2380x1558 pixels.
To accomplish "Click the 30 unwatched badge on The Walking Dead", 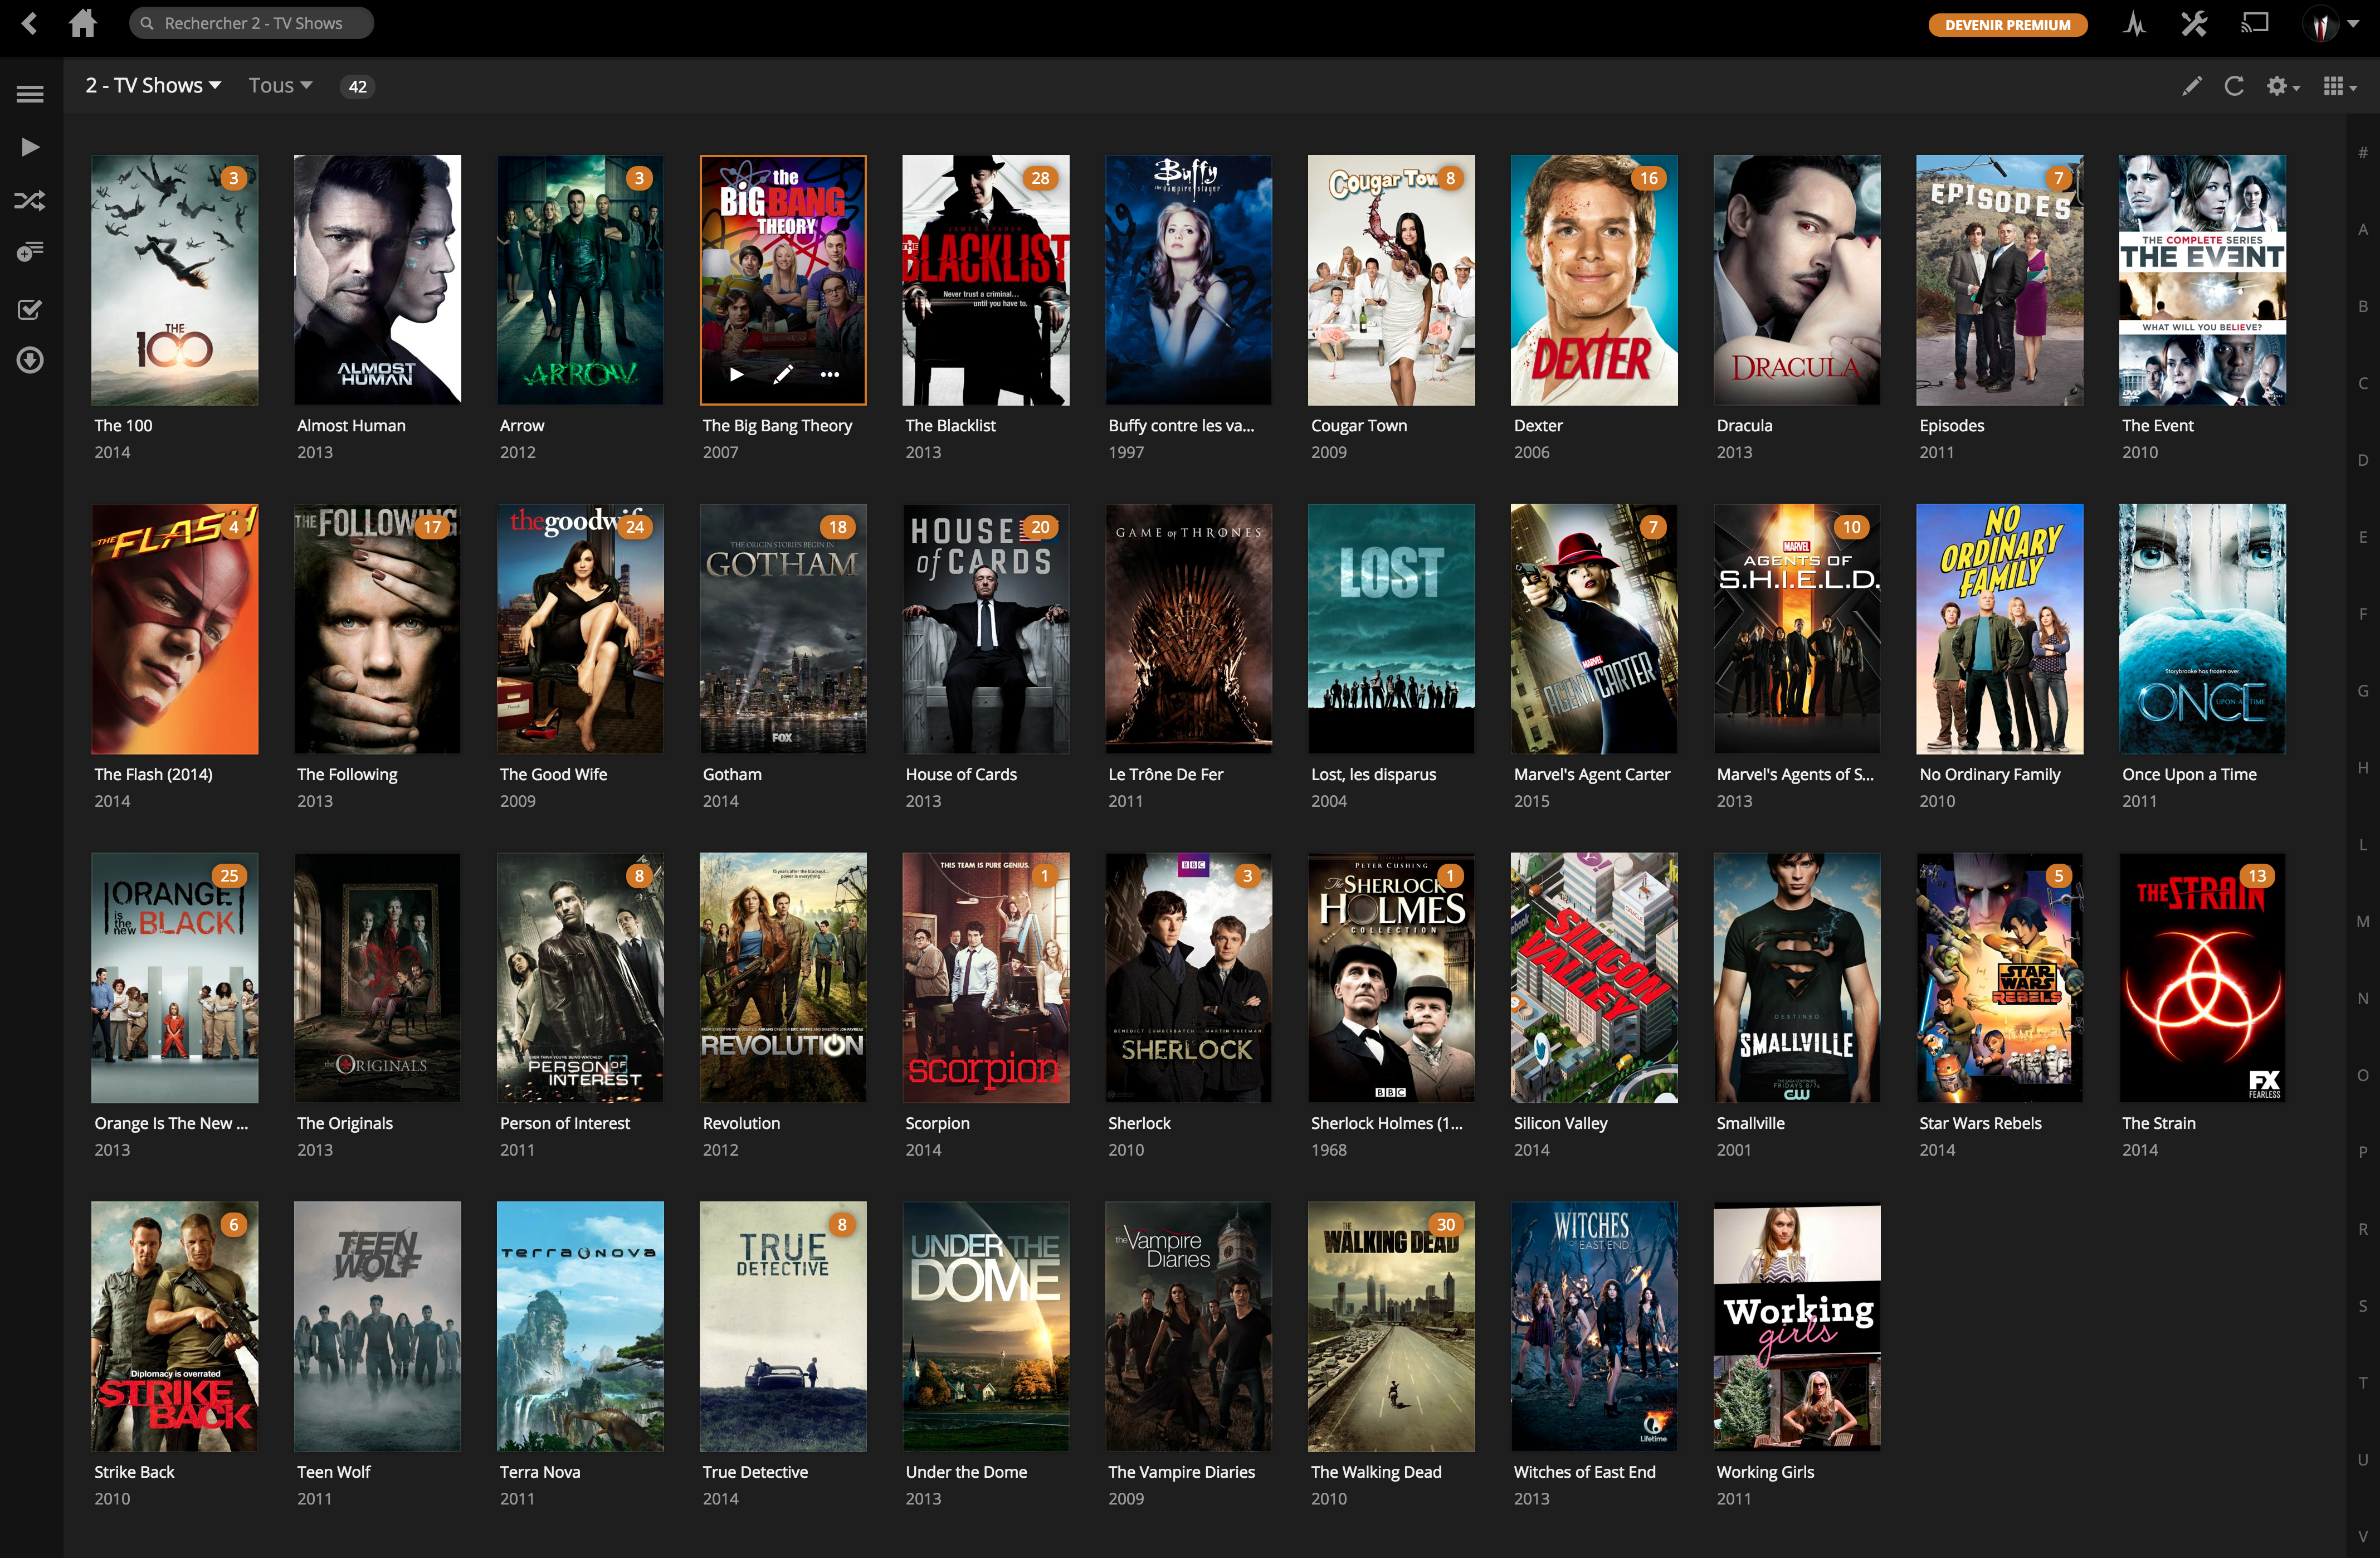I will click(x=1446, y=1225).
